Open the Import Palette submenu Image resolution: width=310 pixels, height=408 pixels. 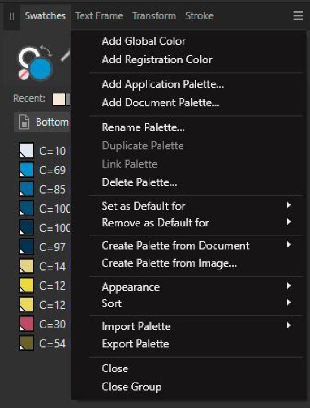tap(196, 326)
